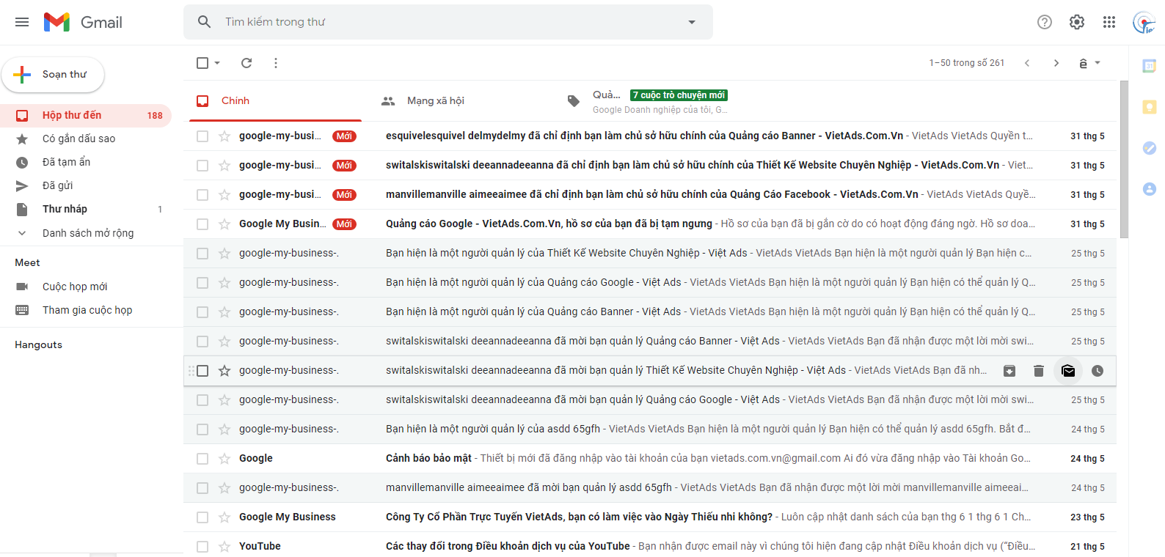
Task: Star the YouTube email
Action: pyautogui.click(x=224, y=547)
